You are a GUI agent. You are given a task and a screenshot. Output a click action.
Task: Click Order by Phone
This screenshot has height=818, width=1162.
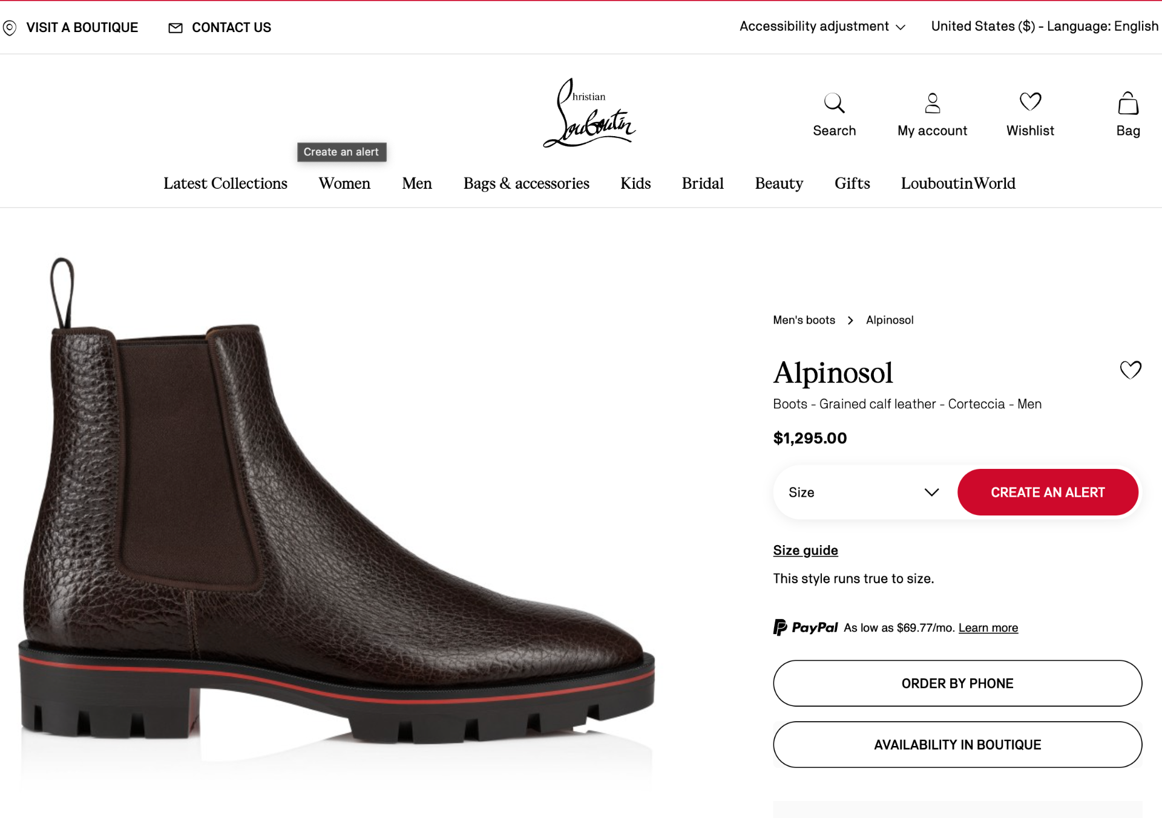tap(956, 683)
